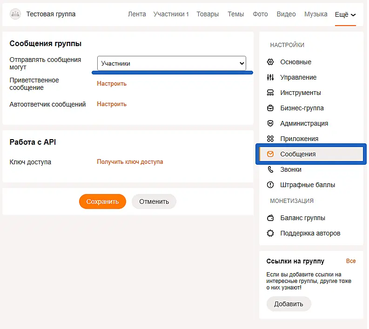Click the Поддержка авторов badge icon

point(270,233)
